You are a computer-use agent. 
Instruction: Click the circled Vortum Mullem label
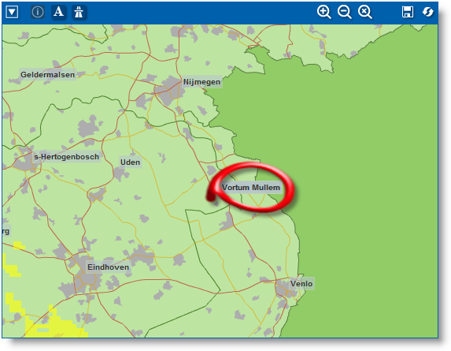(x=251, y=188)
